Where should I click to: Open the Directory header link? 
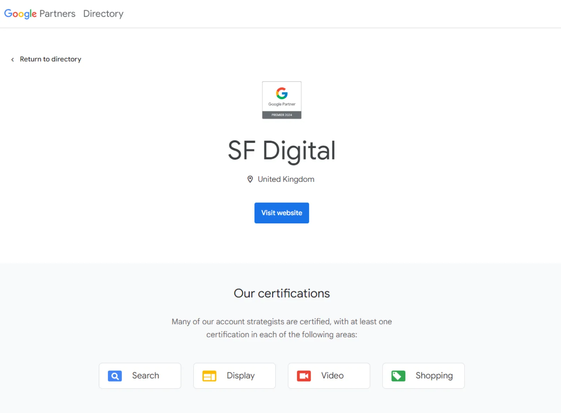point(103,14)
